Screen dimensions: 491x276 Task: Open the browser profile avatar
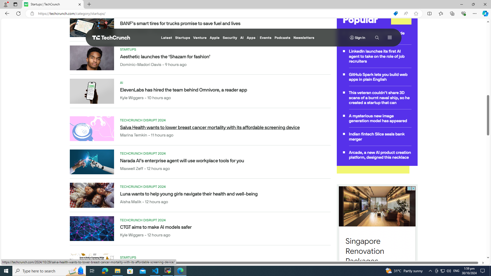(5, 4)
